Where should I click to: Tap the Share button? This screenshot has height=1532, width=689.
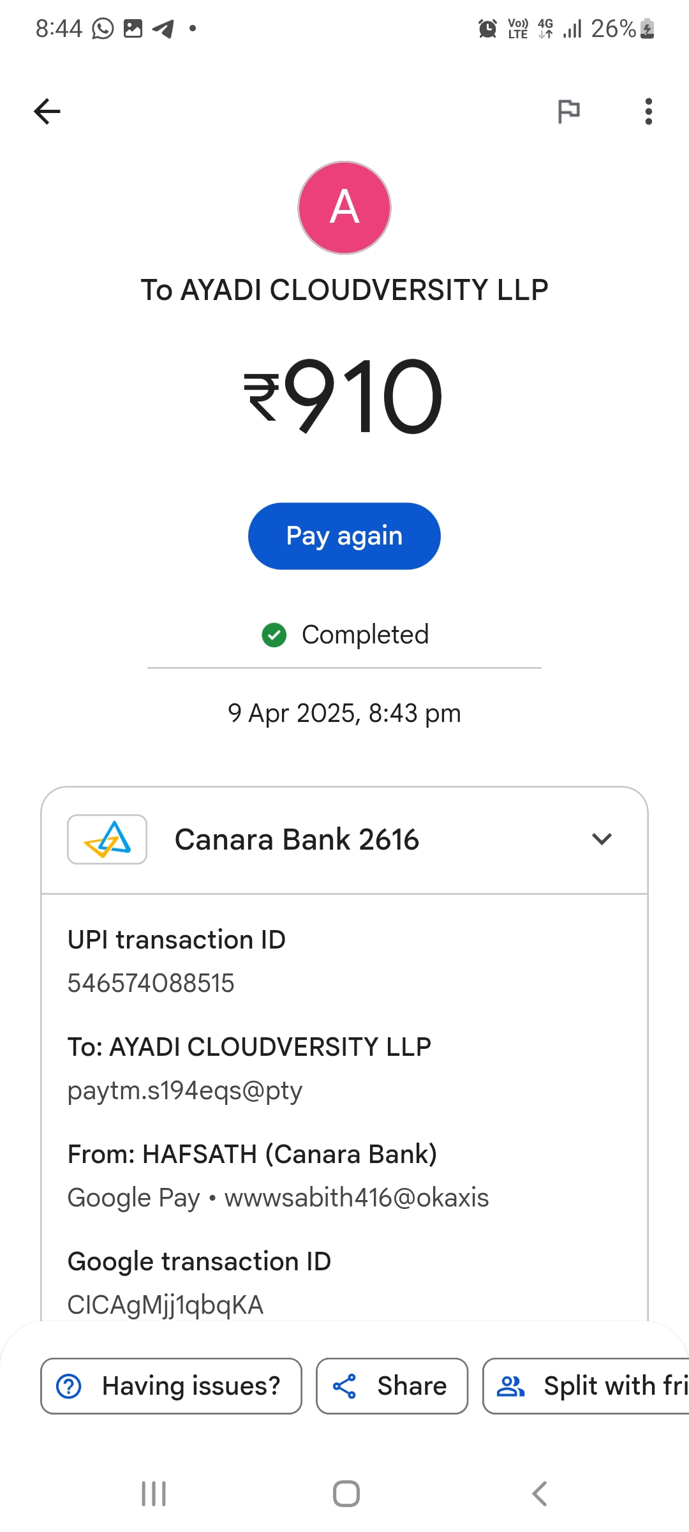392,1386
